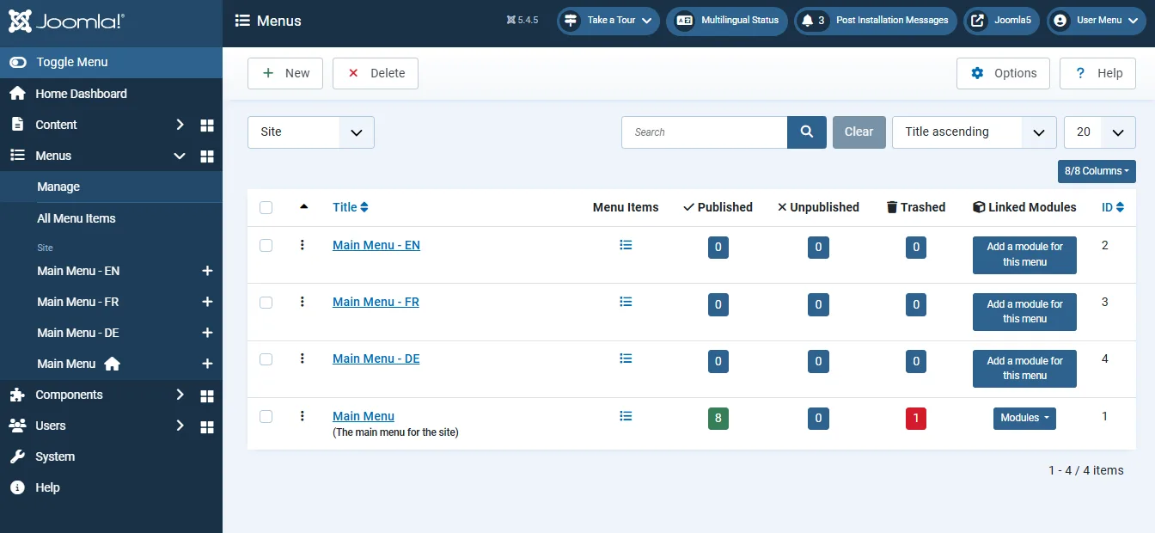The width and height of the screenshot is (1155, 533).
Task: Open the notification bell Post Installation Messages
Action: tap(875, 21)
